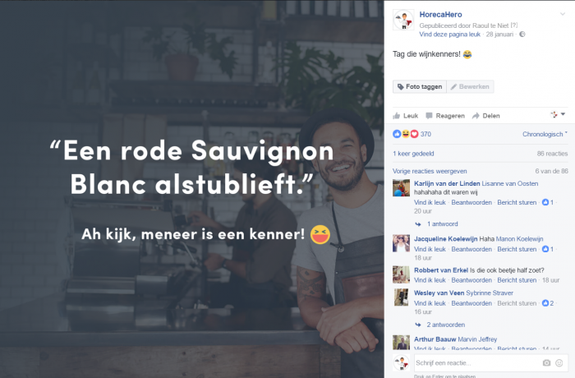Click Reageren to comment on the post
This screenshot has height=378, width=575.
(x=445, y=116)
